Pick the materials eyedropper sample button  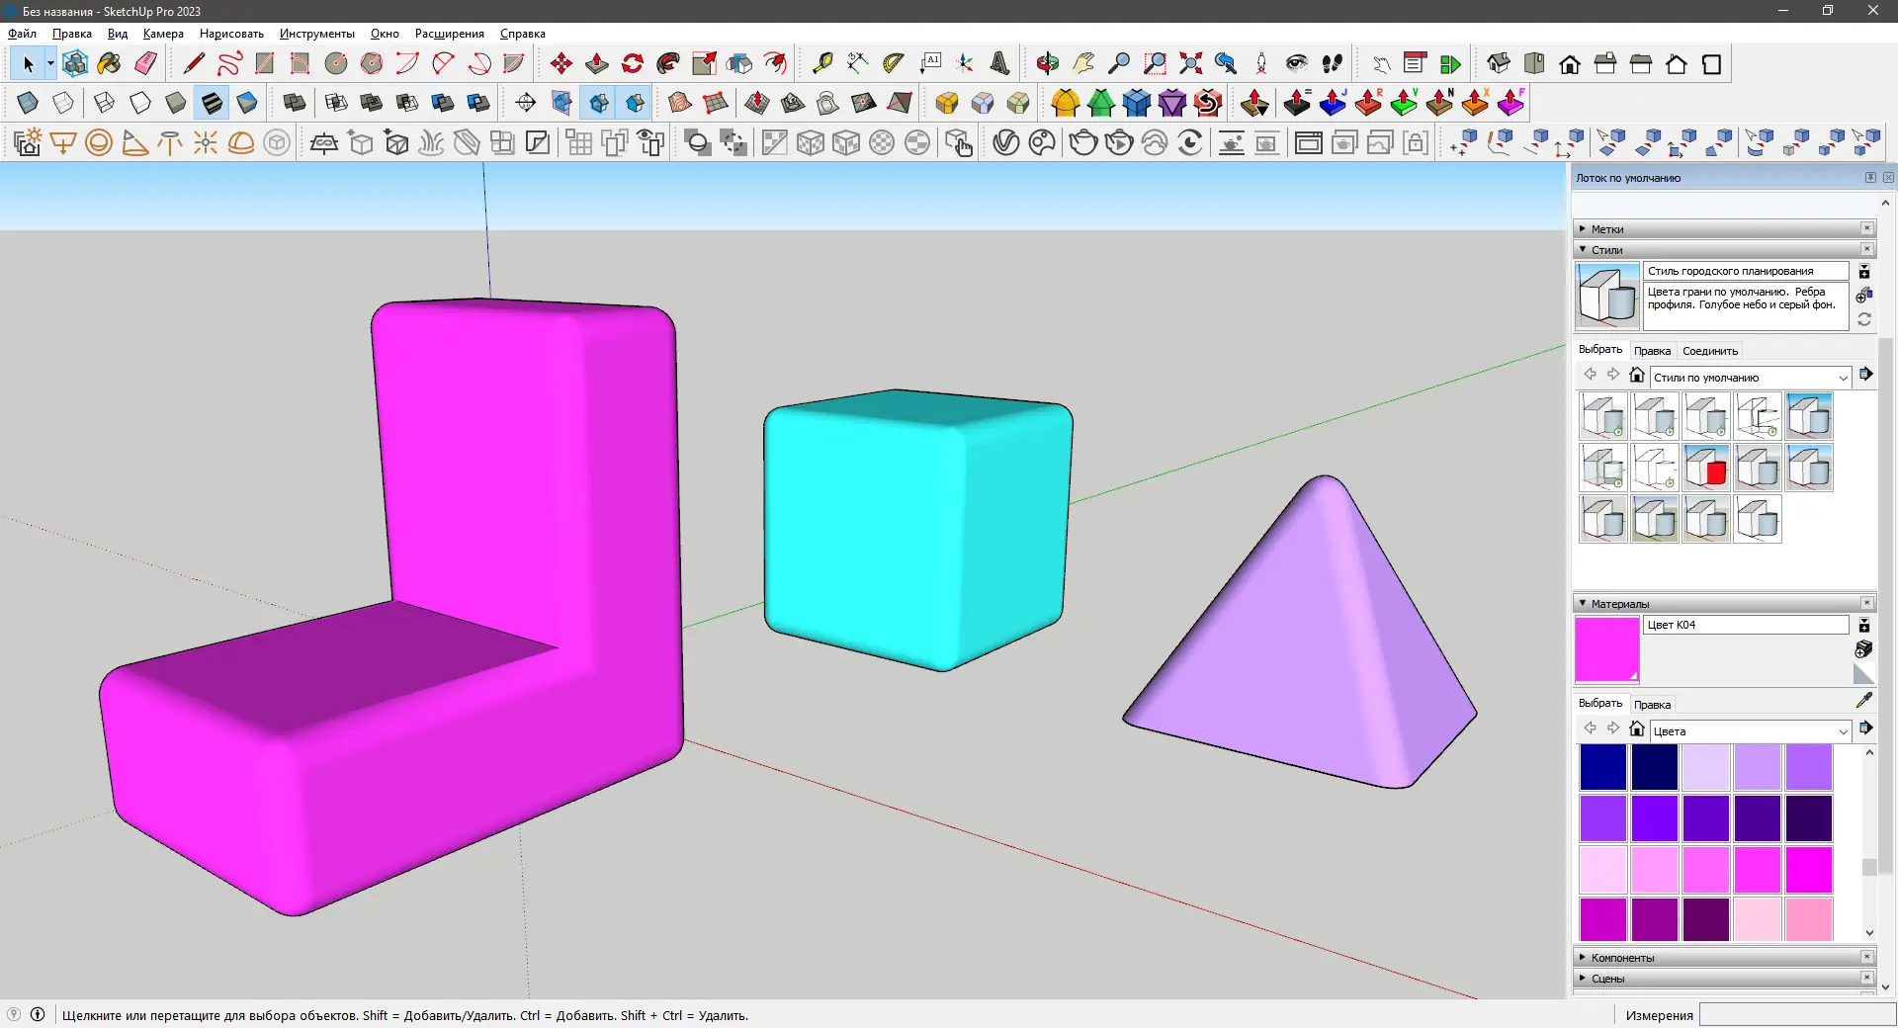coord(1864,701)
